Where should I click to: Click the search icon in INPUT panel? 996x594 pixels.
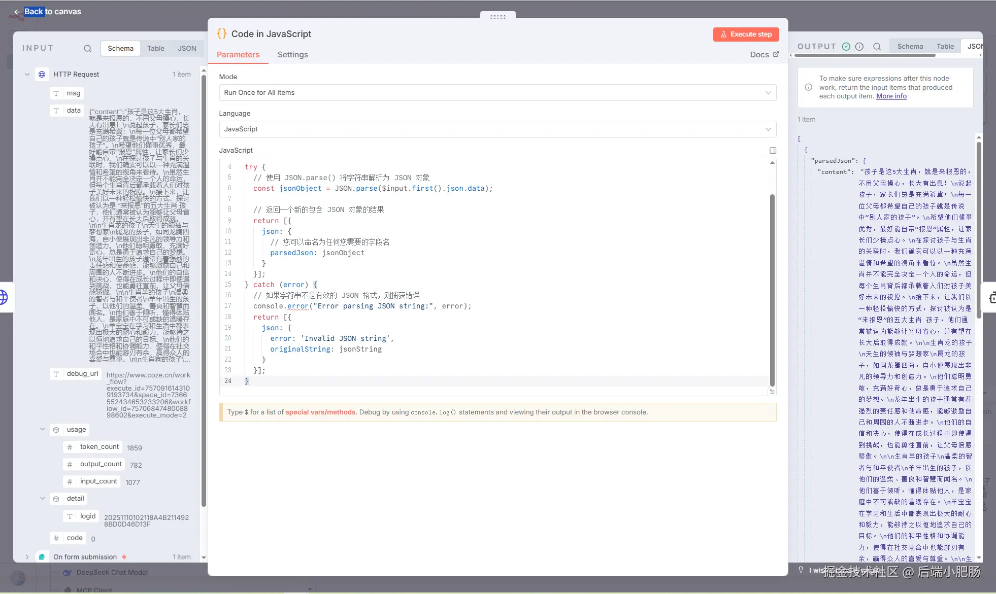click(87, 49)
